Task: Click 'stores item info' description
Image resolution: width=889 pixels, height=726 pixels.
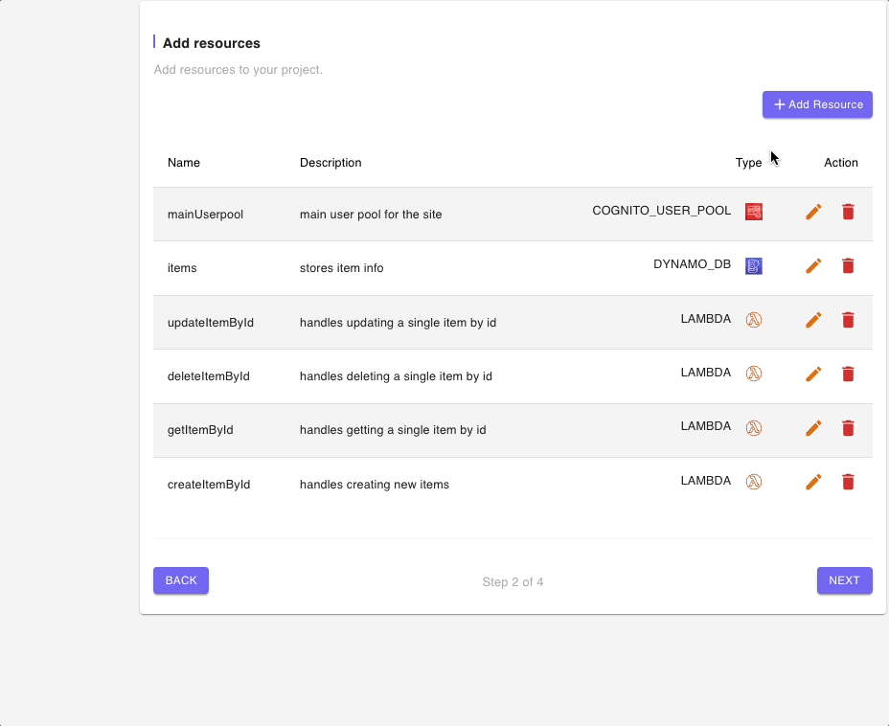Action: point(341,268)
